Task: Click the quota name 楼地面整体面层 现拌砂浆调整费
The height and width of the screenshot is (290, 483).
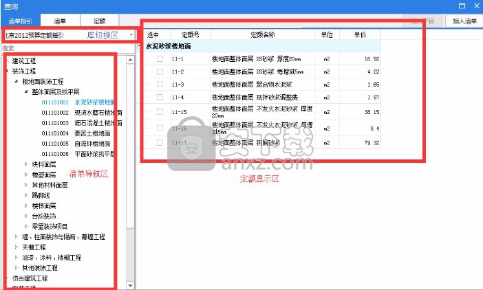Action: pyautogui.click(x=255, y=97)
